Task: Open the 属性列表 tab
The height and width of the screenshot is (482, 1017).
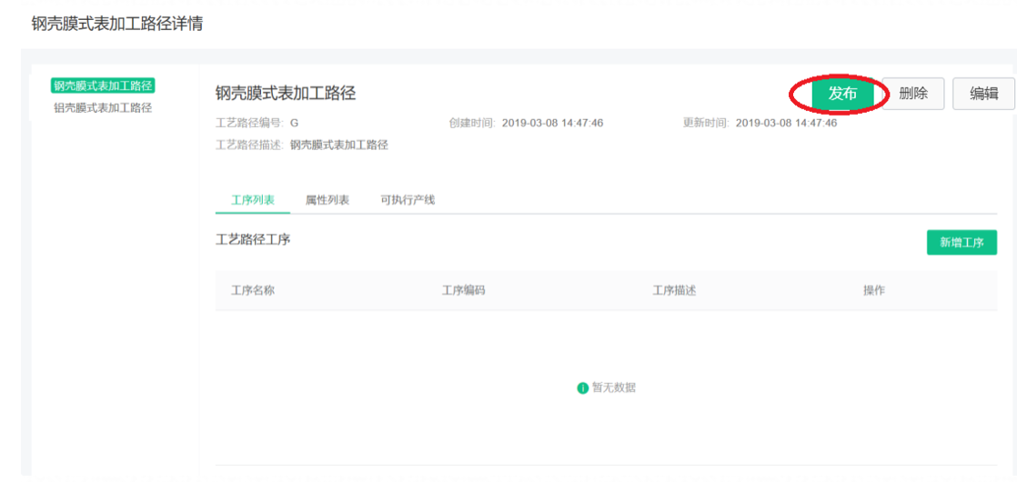Action: click(x=327, y=200)
